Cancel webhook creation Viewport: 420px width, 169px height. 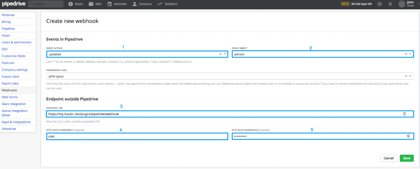click(x=388, y=158)
